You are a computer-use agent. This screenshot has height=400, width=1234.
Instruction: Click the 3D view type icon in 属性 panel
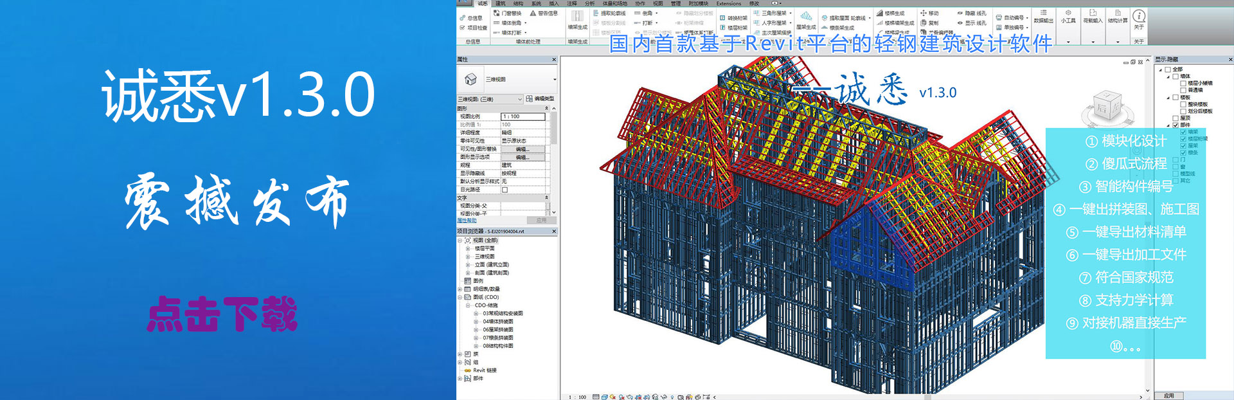click(470, 79)
